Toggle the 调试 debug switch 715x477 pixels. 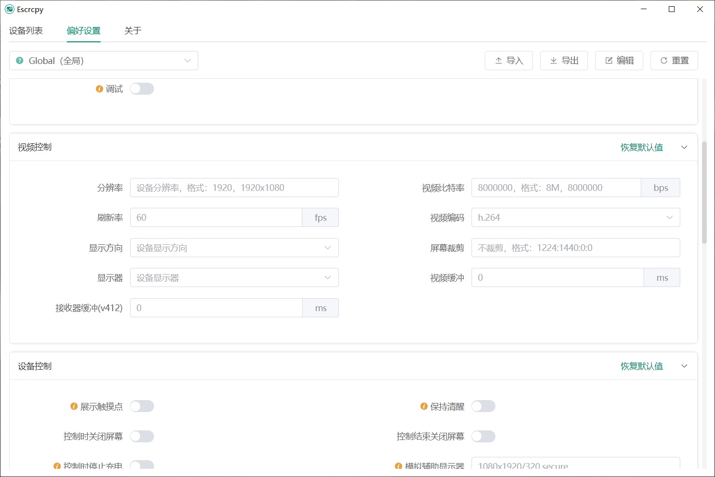(x=142, y=89)
